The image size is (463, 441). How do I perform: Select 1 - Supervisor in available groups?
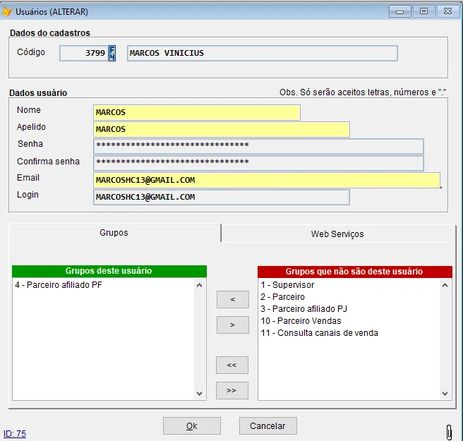point(287,285)
